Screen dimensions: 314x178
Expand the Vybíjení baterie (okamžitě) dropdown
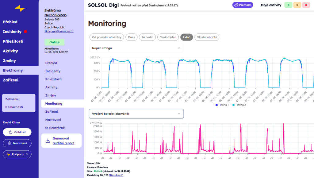[136, 114]
